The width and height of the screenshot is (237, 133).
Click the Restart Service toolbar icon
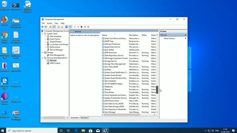click(x=89, y=27)
